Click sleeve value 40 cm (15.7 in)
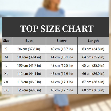The width and height of the screenshot is (111, 111). pyautogui.click(x=62, y=49)
